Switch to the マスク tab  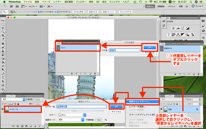pyautogui.click(x=174, y=18)
